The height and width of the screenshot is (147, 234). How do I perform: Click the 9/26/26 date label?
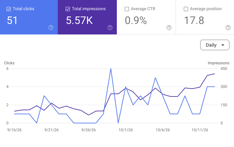pos(89,130)
